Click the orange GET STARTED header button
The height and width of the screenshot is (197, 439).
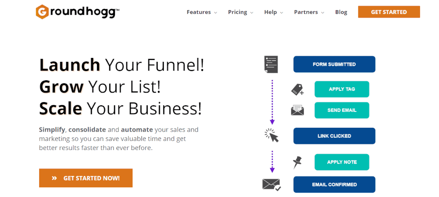389,12
